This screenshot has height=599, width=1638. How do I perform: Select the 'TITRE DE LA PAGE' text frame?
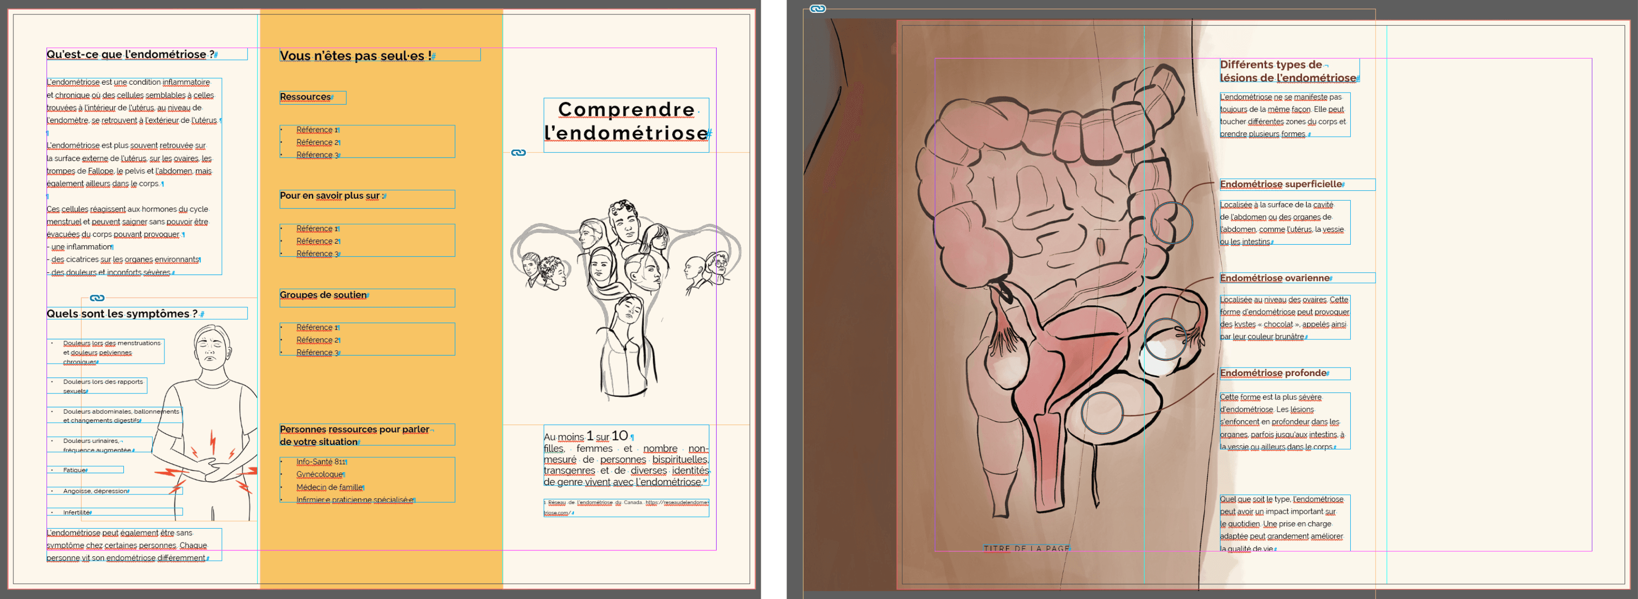[1026, 548]
